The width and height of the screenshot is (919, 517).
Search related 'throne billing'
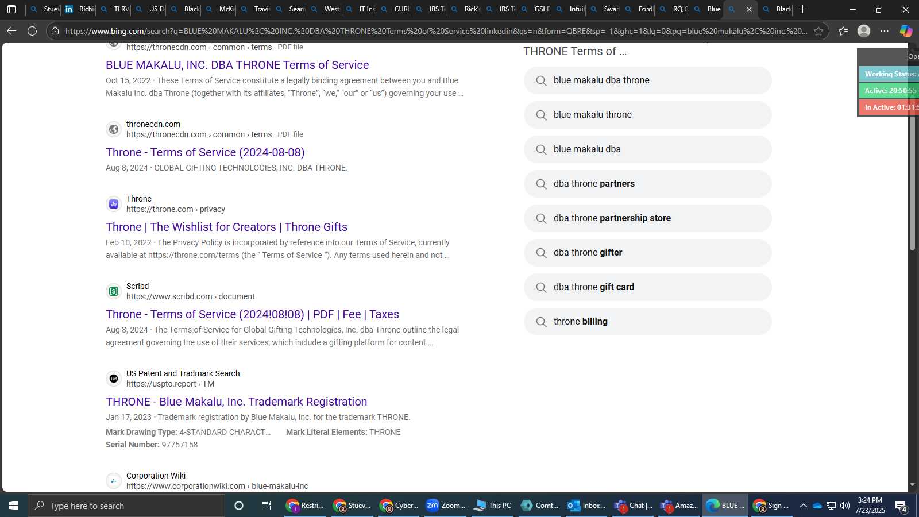tap(647, 322)
